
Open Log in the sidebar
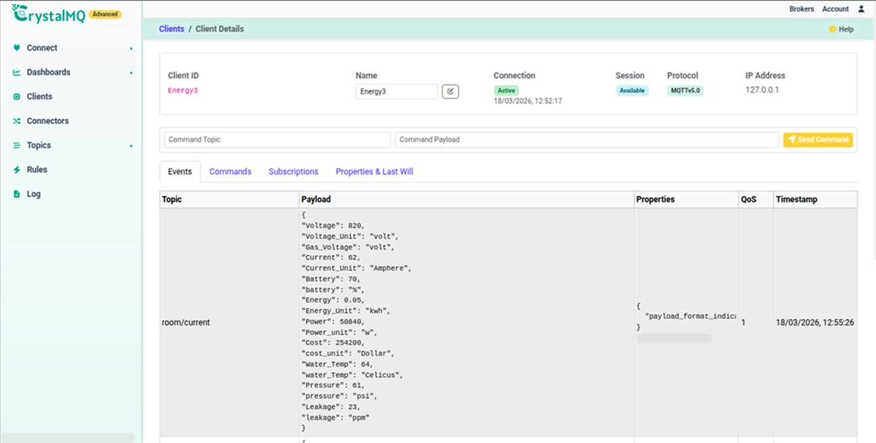(34, 194)
